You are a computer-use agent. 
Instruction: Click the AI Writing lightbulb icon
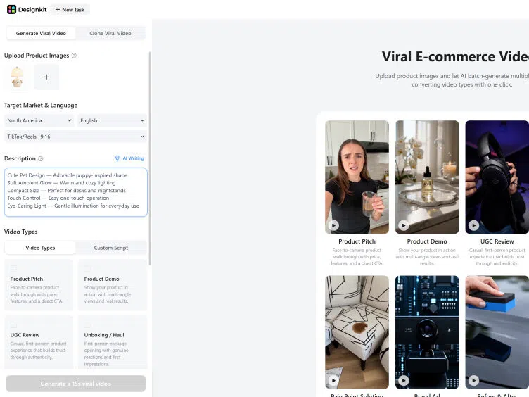tap(117, 158)
